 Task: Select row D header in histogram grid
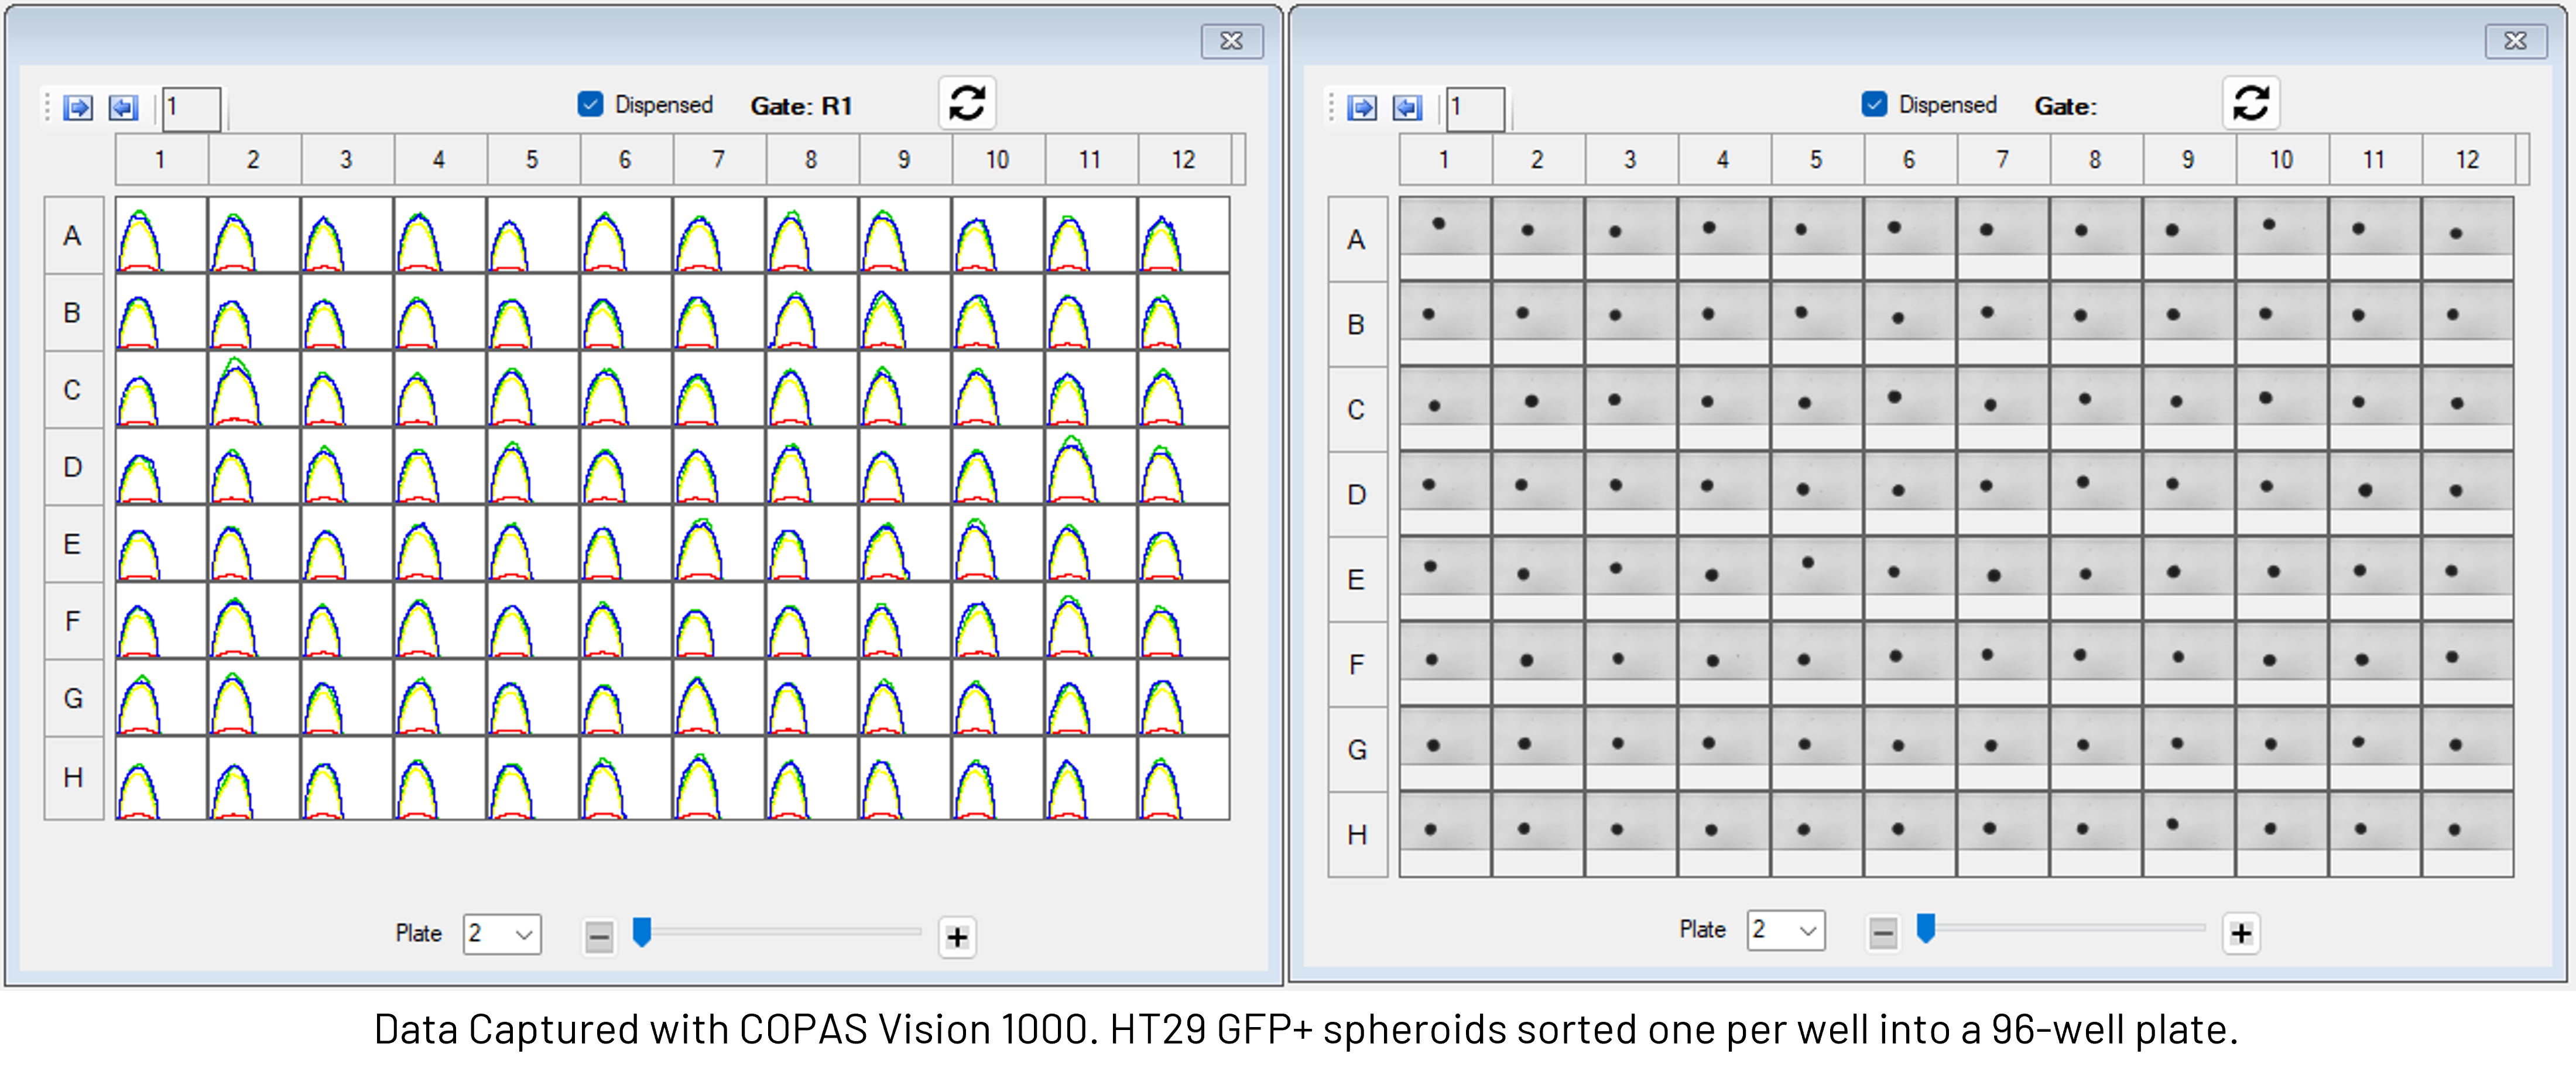tap(73, 467)
